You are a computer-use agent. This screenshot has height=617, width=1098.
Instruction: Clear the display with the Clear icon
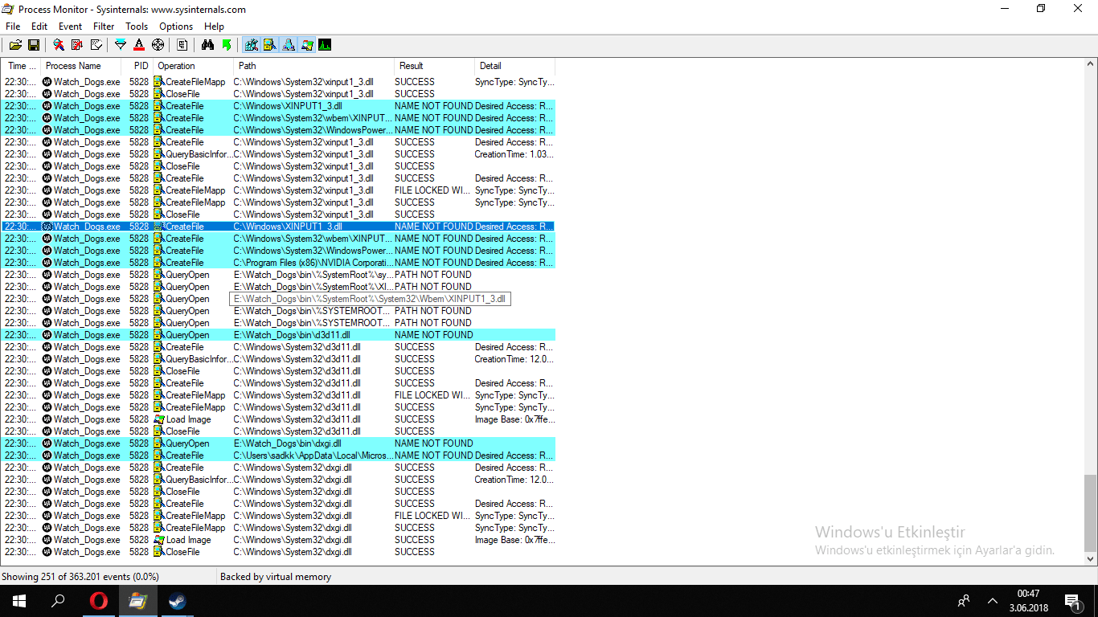pos(96,45)
